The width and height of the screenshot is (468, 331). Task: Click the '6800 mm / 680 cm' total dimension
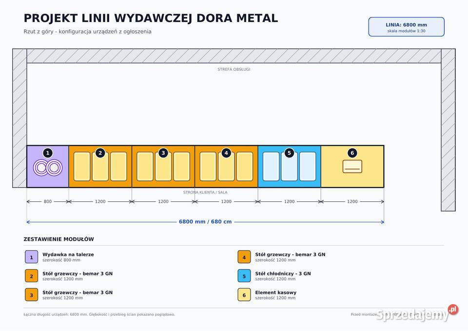[x=205, y=222]
